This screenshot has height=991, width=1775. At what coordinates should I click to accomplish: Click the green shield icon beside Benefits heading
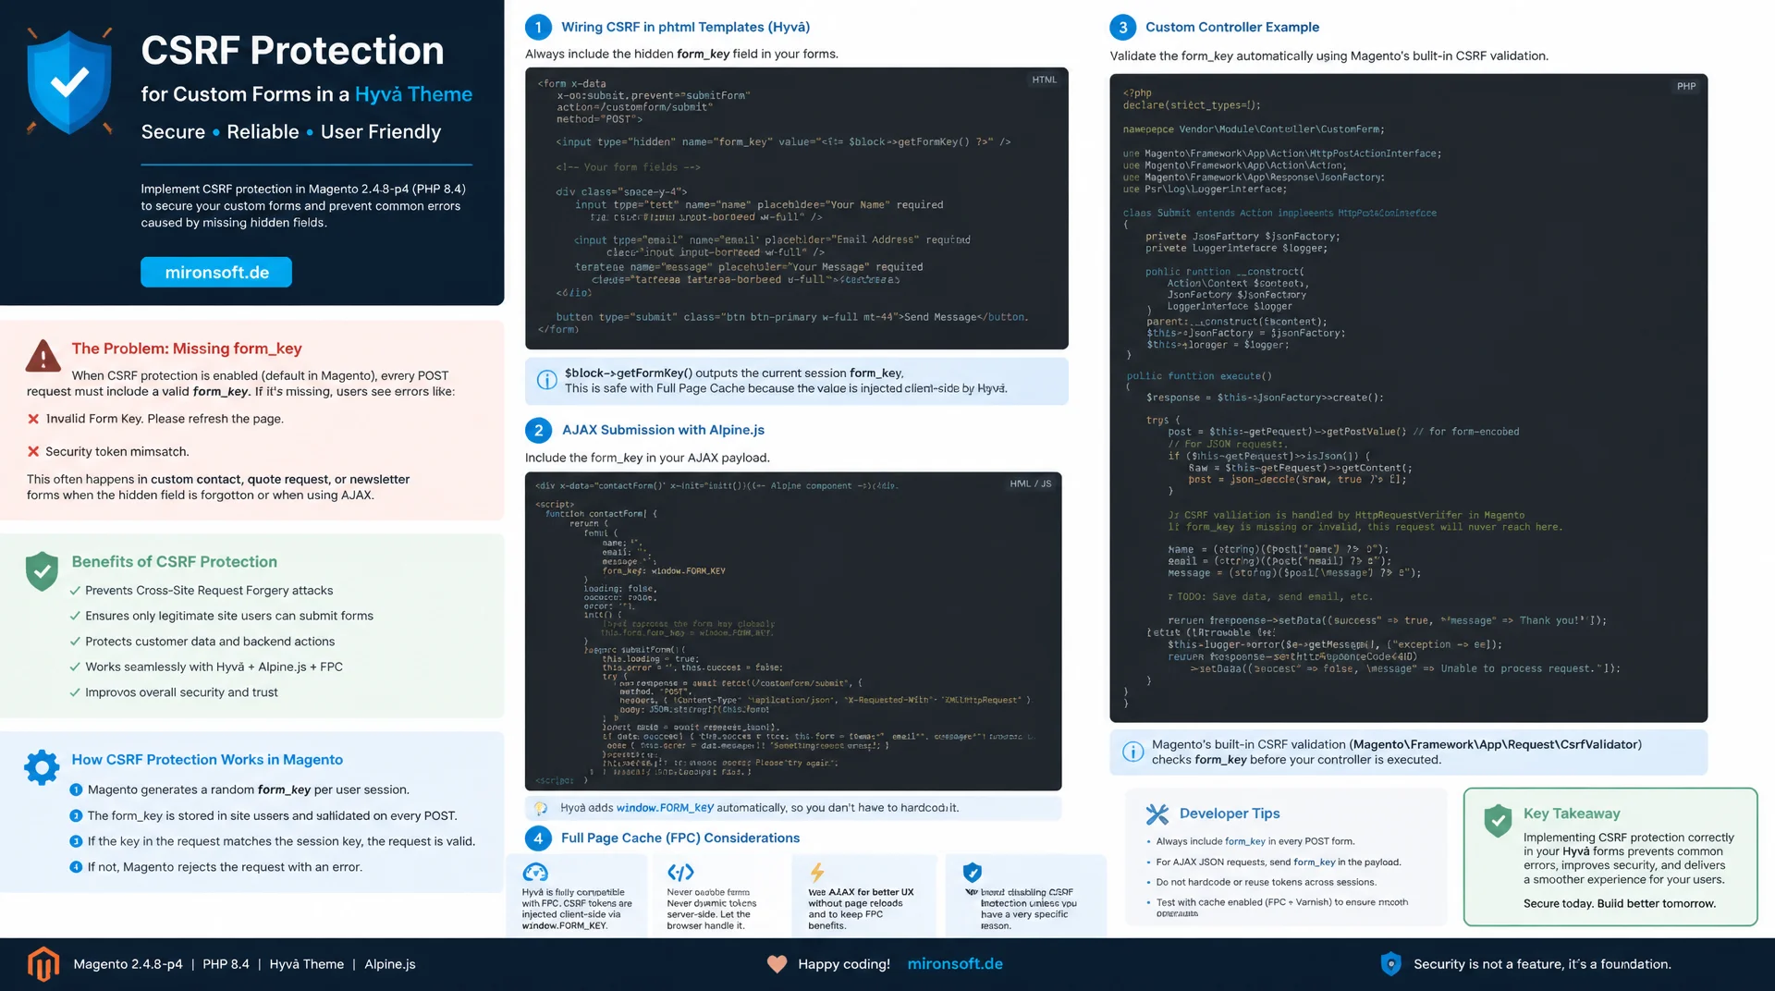click(x=42, y=571)
